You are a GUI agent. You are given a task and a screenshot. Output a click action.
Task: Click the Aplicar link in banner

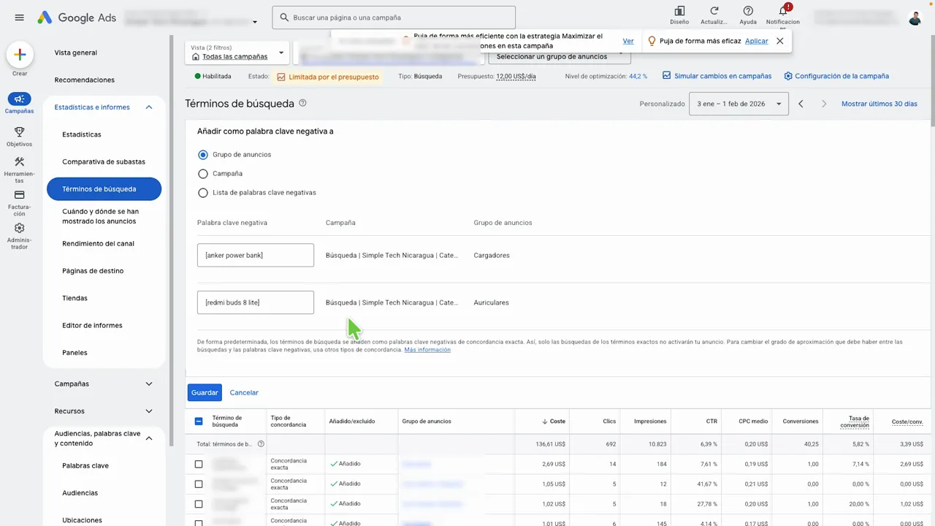756,41
